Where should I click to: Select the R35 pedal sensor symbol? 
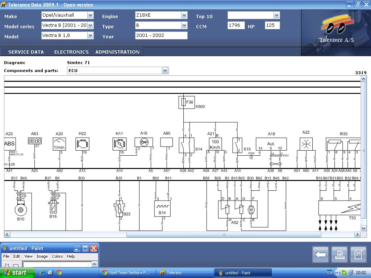(x=343, y=144)
